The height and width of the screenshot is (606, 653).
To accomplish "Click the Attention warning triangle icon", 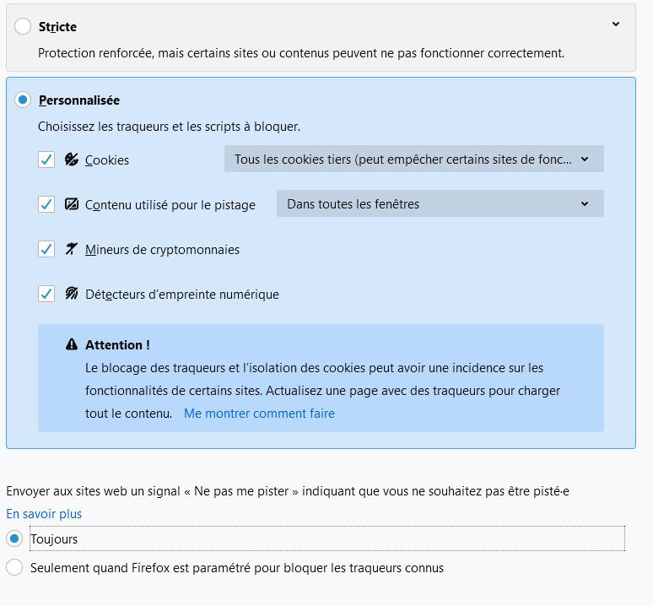I will pyautogui.click(x=72, y=345).
